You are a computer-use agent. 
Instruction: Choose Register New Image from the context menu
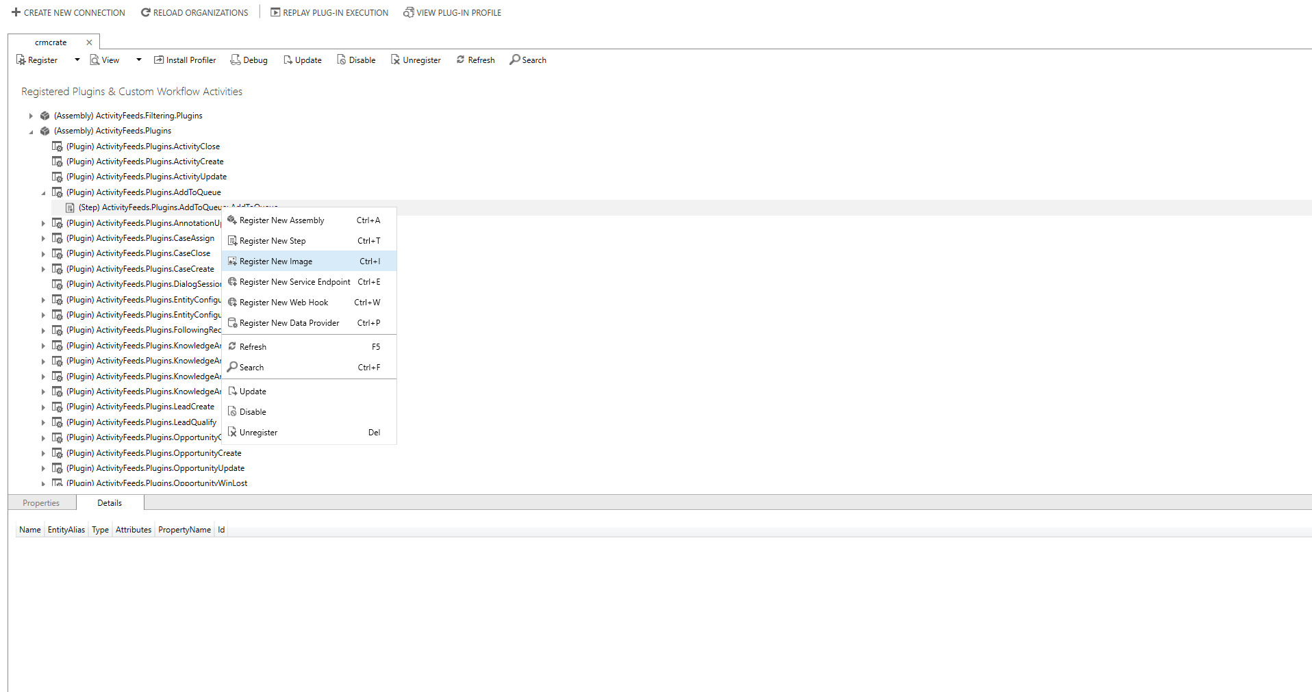(x=277, y=261)
